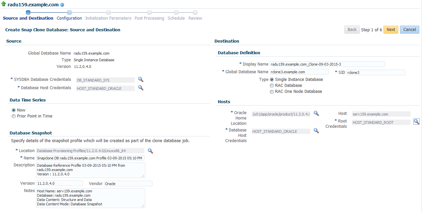This screenshot has height=212, width=422.
Task: Click the Display Name input field
Action: [x=327, y=64]
